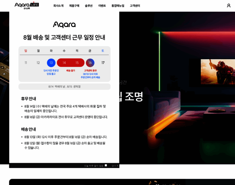This screenshot has width=235, height=185.
Task: Expand the 이벤트 menu
Action: pos(102,6)
